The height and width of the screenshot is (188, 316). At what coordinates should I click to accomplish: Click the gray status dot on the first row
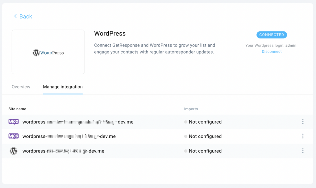click(185, 122)
